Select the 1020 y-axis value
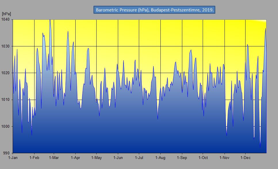Screen dimensions: 278x169 click(6, 73)
